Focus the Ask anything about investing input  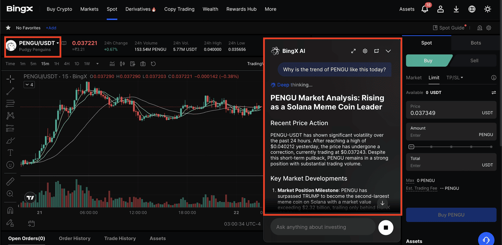[323, 227]
